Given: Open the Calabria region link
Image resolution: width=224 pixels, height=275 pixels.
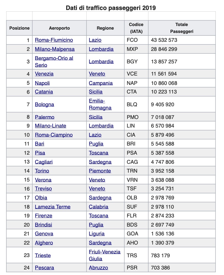Looking at the screenshot, I should click(x=98, y=207).
